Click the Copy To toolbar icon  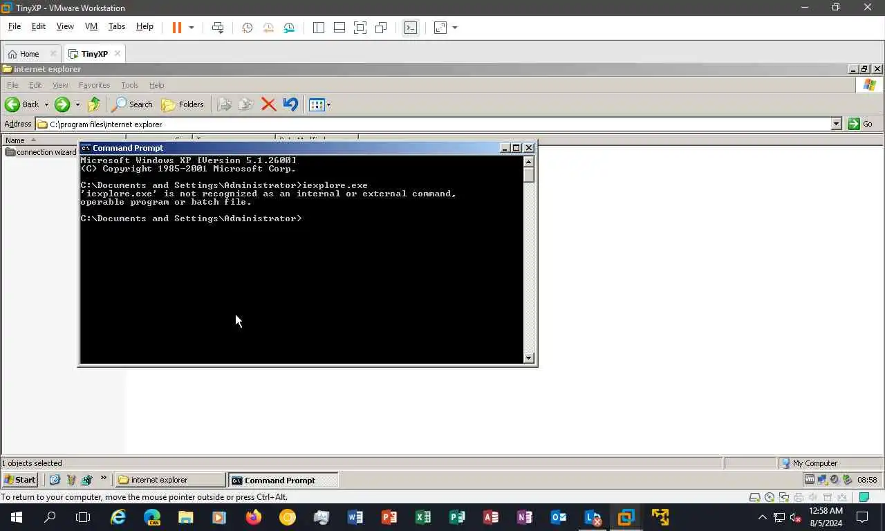246,104
